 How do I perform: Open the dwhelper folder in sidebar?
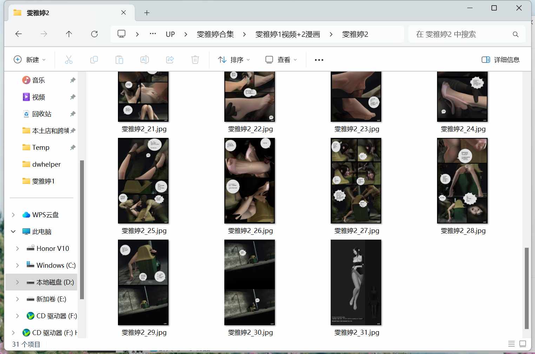click(x=46, y=165)
